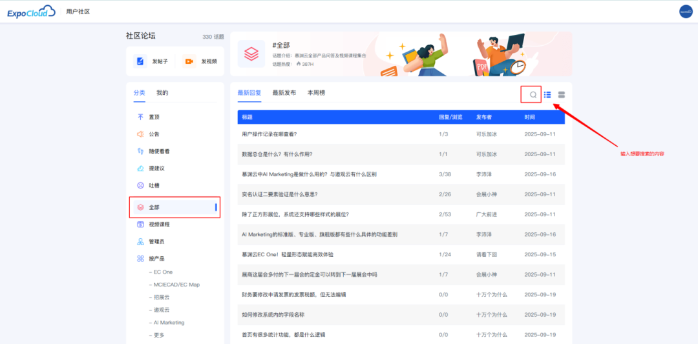
Task: Expand 更多 in the product list
Action: tap(159, 335)
